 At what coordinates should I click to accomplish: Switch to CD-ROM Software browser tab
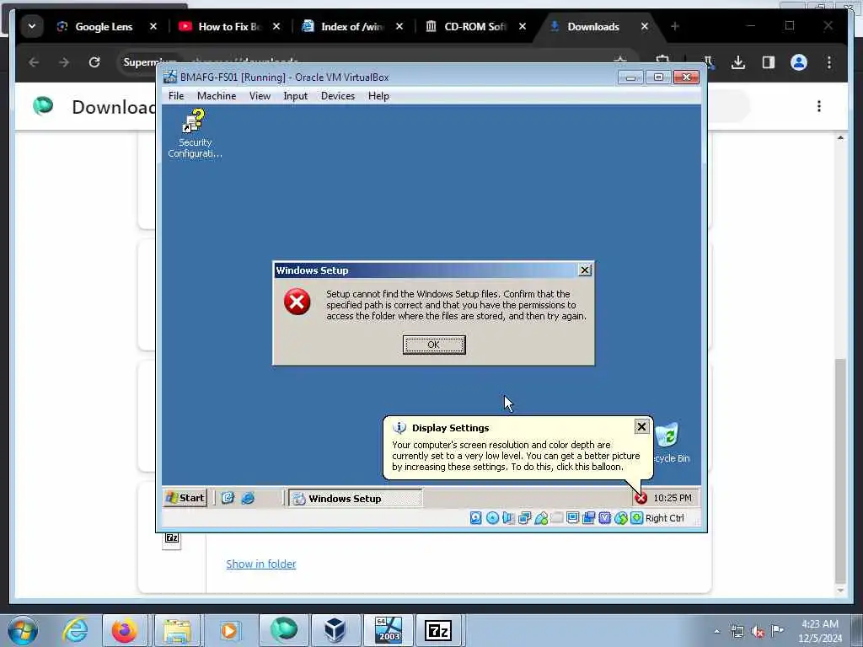point(474,26)
